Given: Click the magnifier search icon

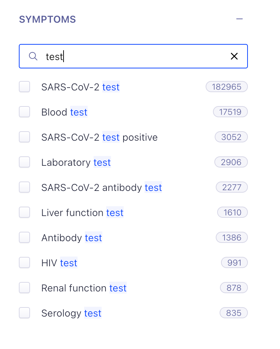Looking at the screenshot, I should [33, 56].
